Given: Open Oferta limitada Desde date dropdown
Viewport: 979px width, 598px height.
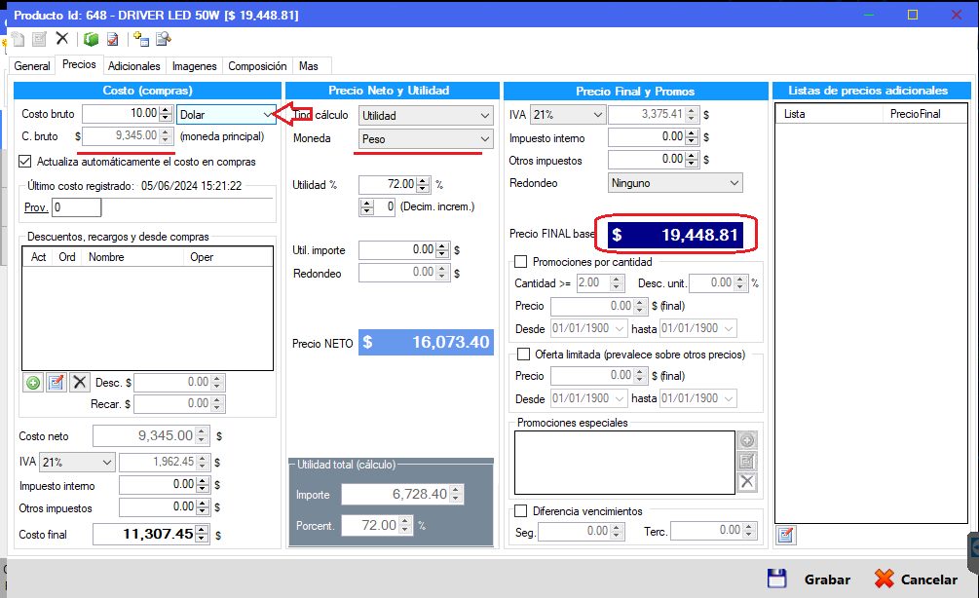Looking at the screenshot, I should 620,398.
